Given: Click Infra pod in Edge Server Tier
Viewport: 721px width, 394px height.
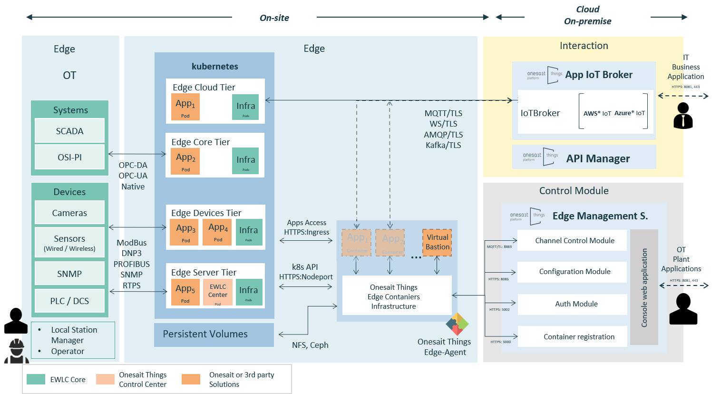Looking at the screenshot, I should (x=249, y=292).
